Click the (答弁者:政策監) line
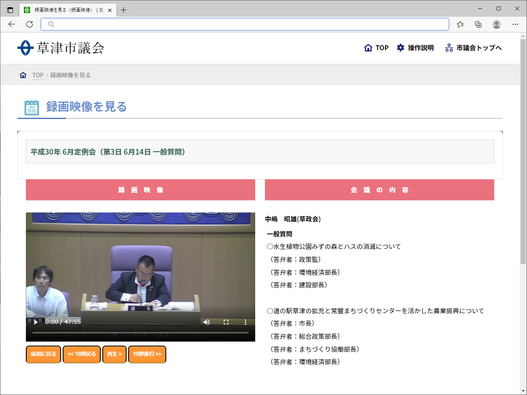 click(295, 259)
